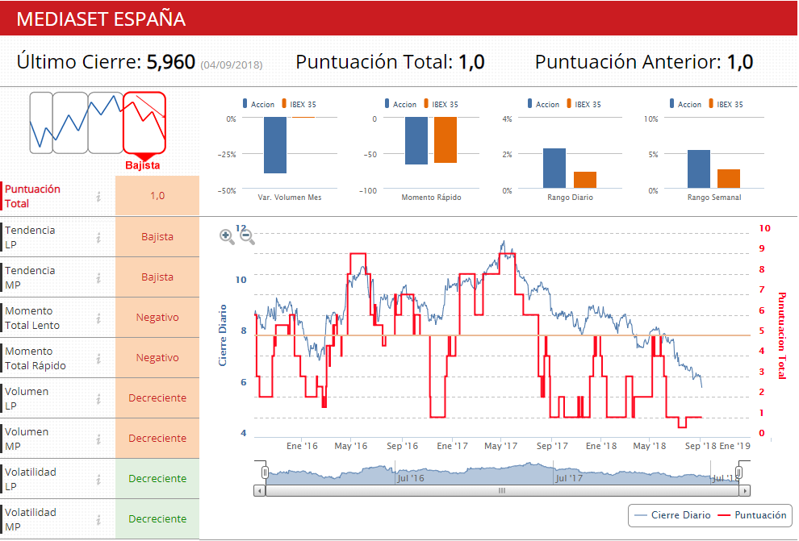
Task: Toggle IBEX 35 series in Rango Semanal chart
Action: pos(726,104)
